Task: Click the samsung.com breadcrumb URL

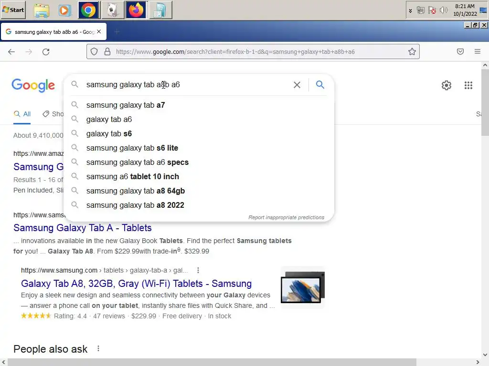Action: coord(104,271)
